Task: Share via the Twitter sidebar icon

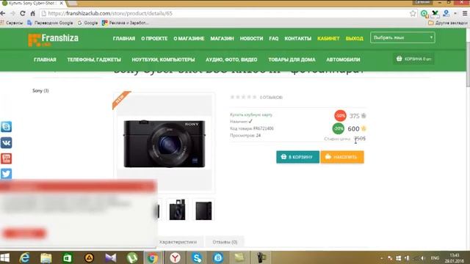Action: point(6,174)
